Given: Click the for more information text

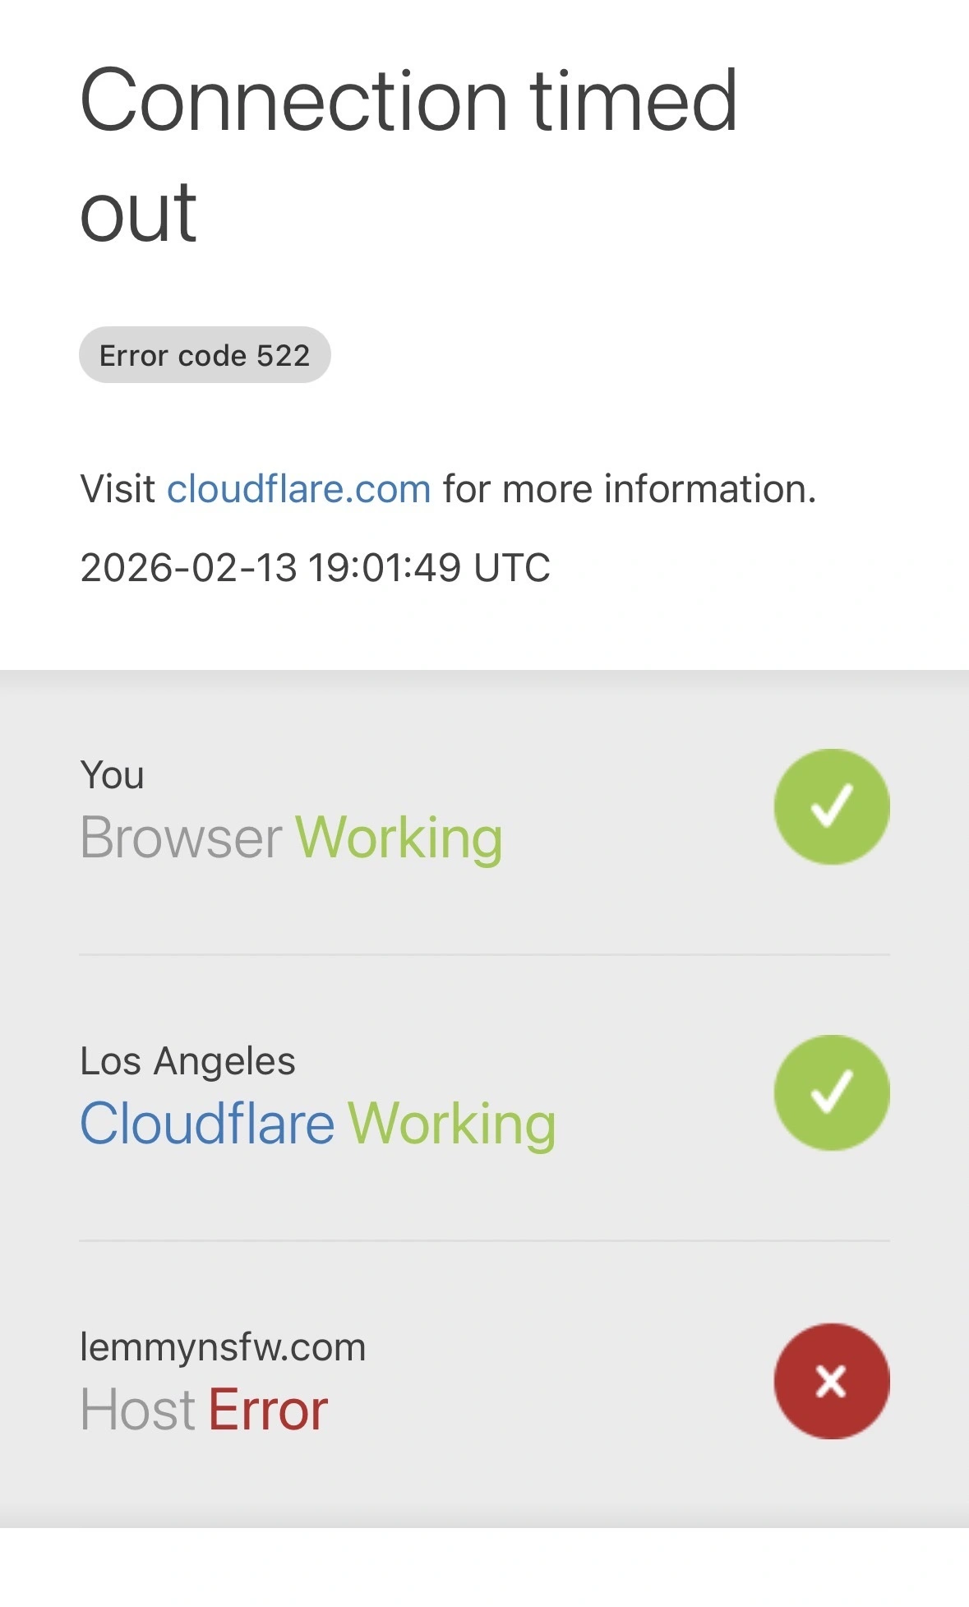Looking at the screenshot, I should [x=629, y=489].
